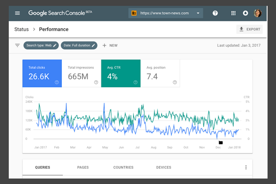Image resolution: width=276 pixels, height=184 pixels.
Task: Click the chevron between Status and Performance
Action: 34,29
